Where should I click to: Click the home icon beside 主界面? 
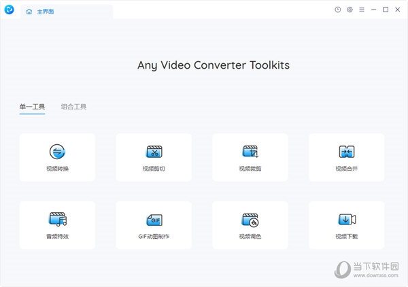(x=29, y=12)
